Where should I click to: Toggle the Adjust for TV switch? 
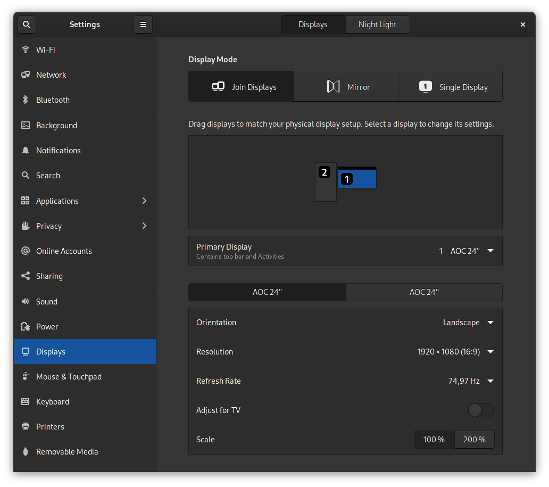coord(481,410)
